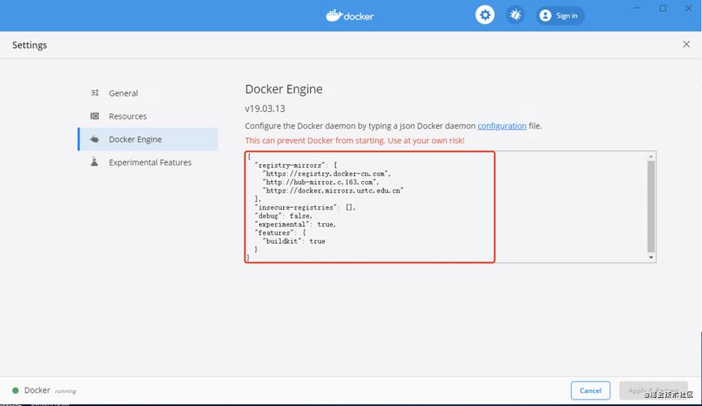
Task: Open the Resources settings section
Action: (x=148, y=116)
